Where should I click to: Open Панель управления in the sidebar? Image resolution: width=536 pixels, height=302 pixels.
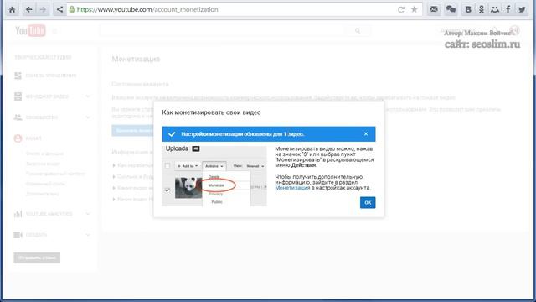point(51,75)
